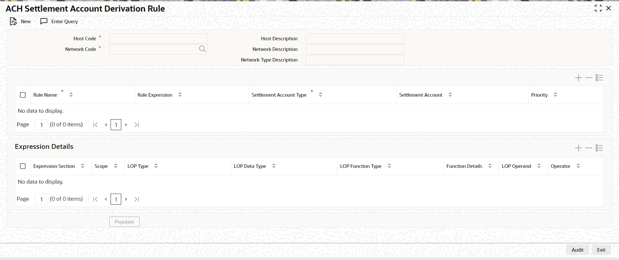Click the Enter Query icon
The height and width of the screenshot is (260, 619).
44,22
